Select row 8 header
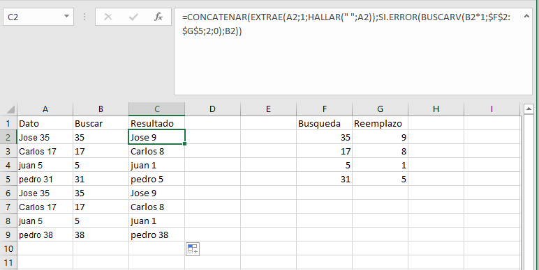The image size is (539, 270). [x=8, y=221]
